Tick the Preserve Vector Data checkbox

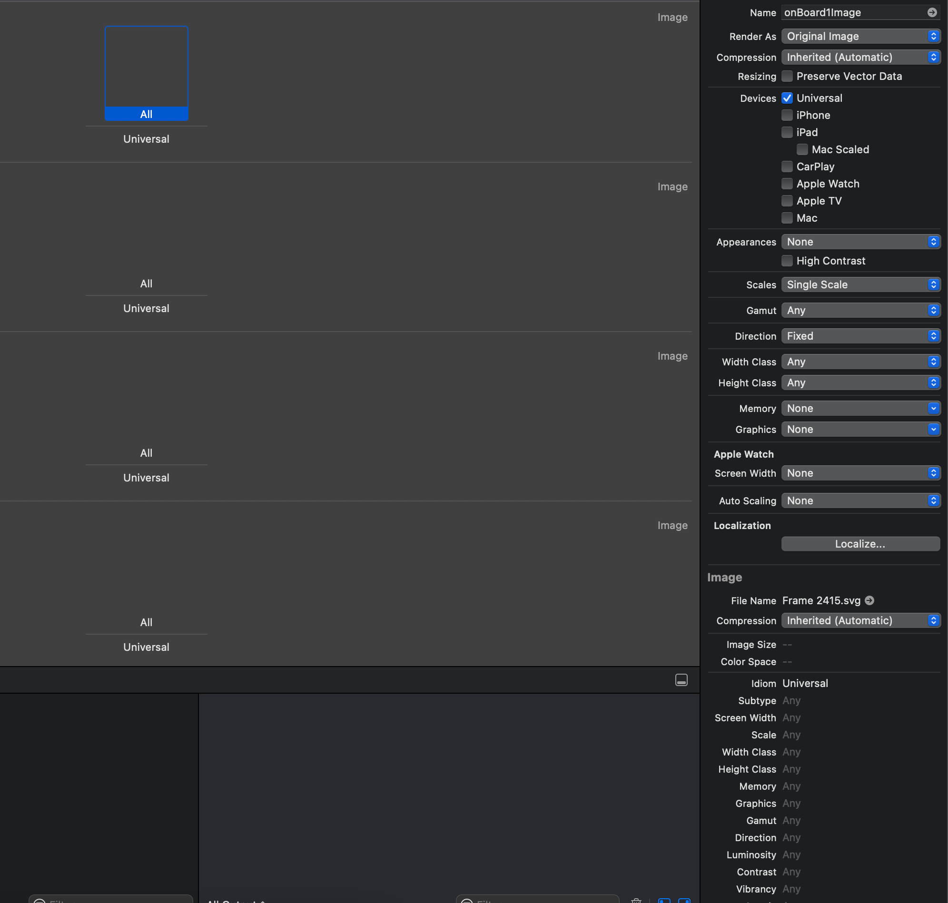(787, 76)
